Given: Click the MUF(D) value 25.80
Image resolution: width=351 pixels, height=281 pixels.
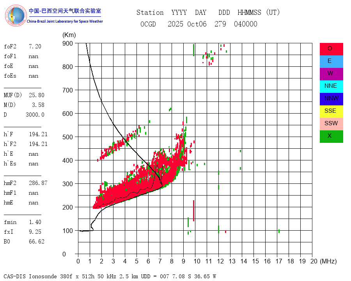Looking at the screenshot, I should [x=37, y=95].
